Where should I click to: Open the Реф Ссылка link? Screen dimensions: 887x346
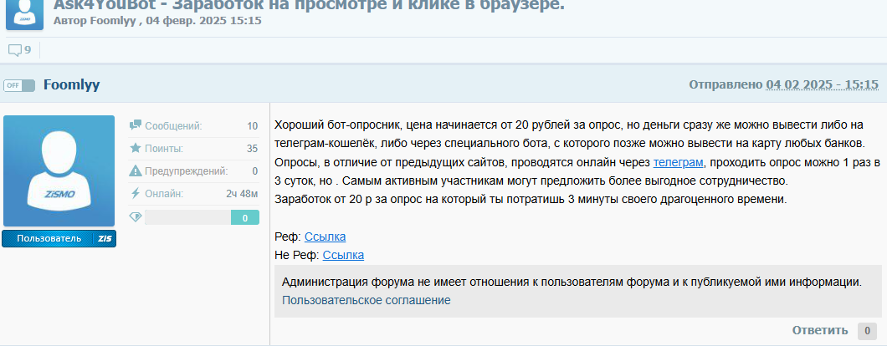(x=325, y=237)
